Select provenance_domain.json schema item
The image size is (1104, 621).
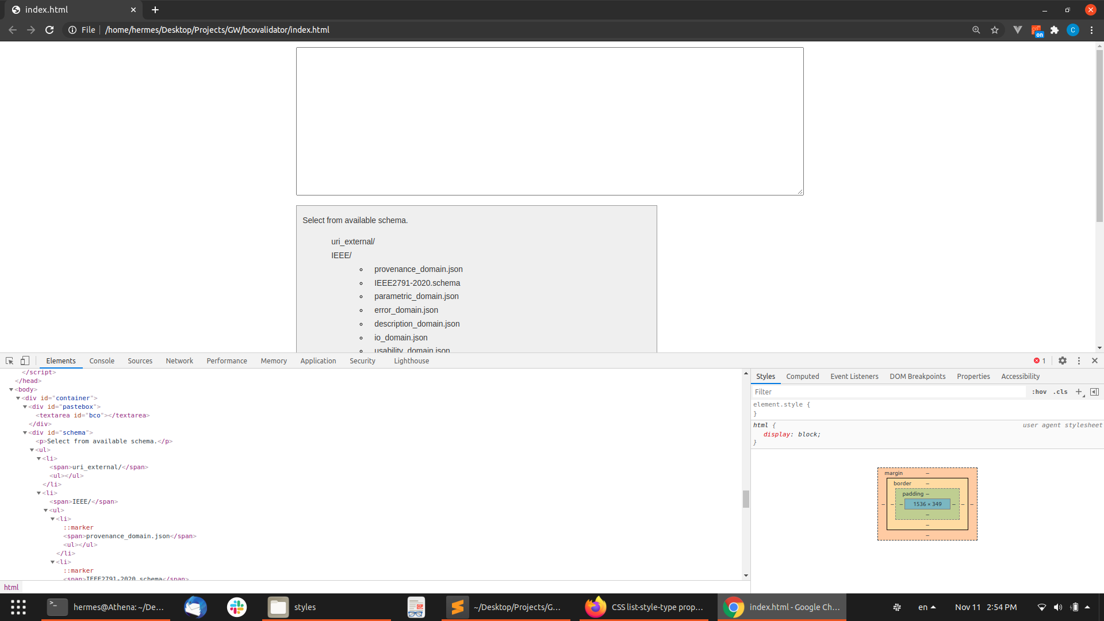tap(418, 269)
